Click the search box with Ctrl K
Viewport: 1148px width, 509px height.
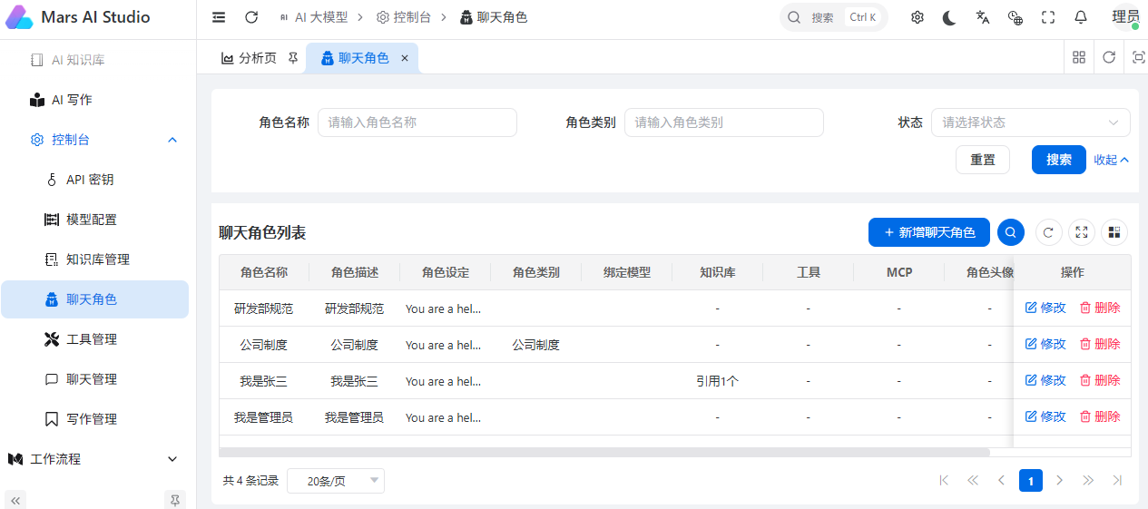pyautogui.click(x=833, y=17)
